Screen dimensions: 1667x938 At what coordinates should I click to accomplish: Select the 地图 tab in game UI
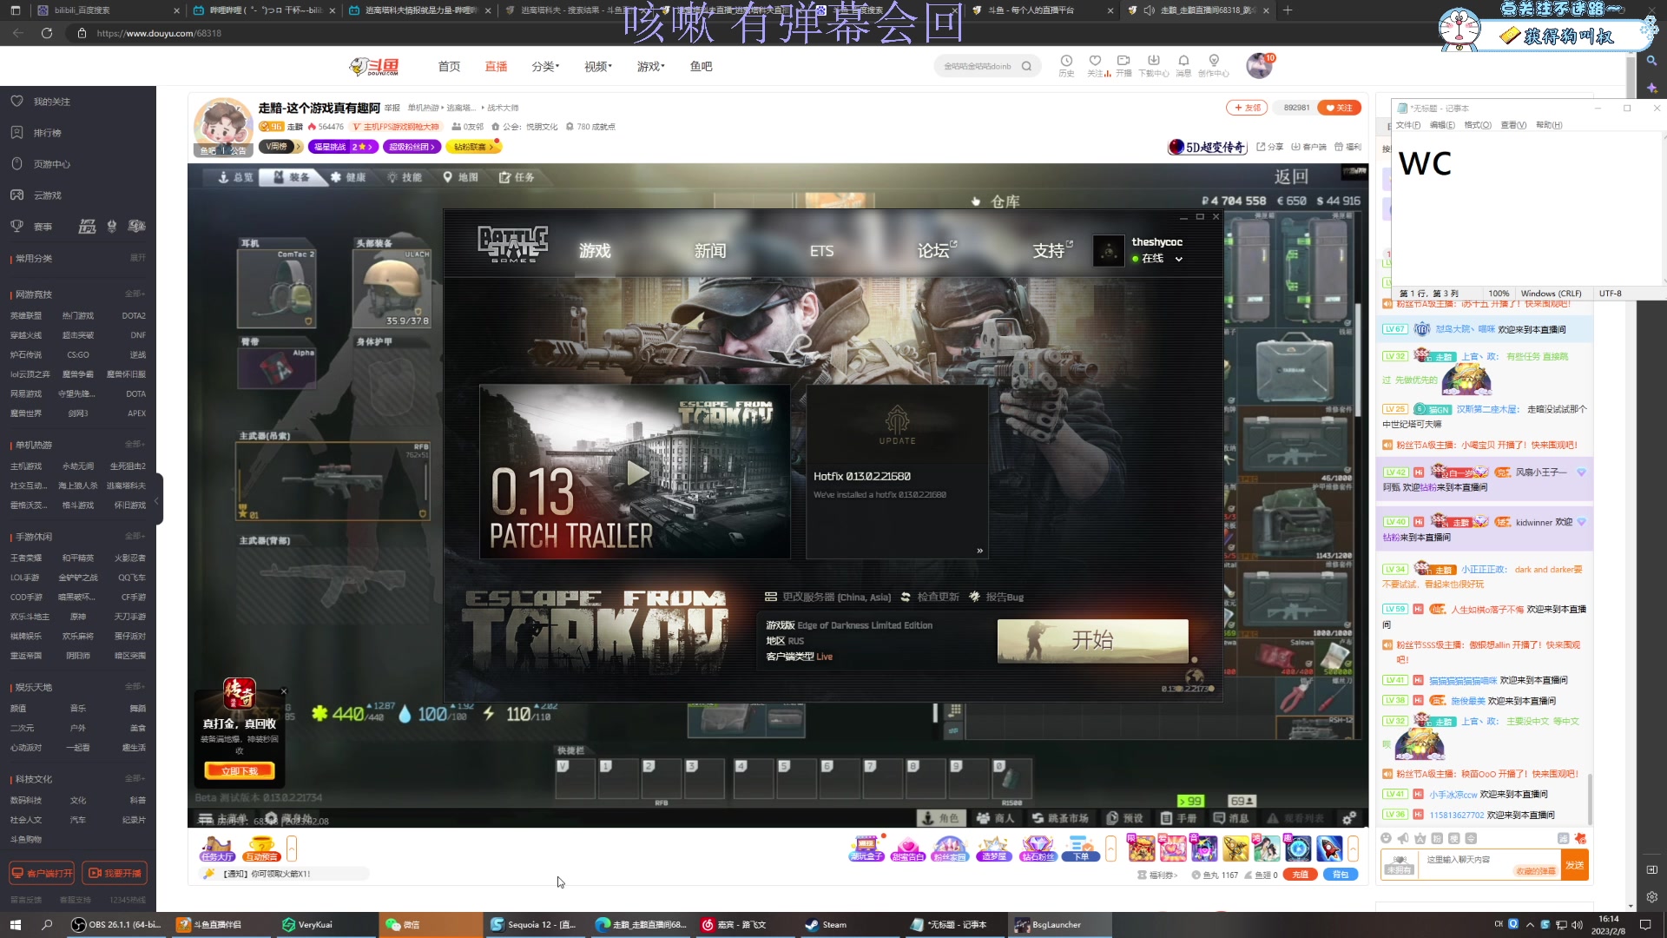(461, 177)
